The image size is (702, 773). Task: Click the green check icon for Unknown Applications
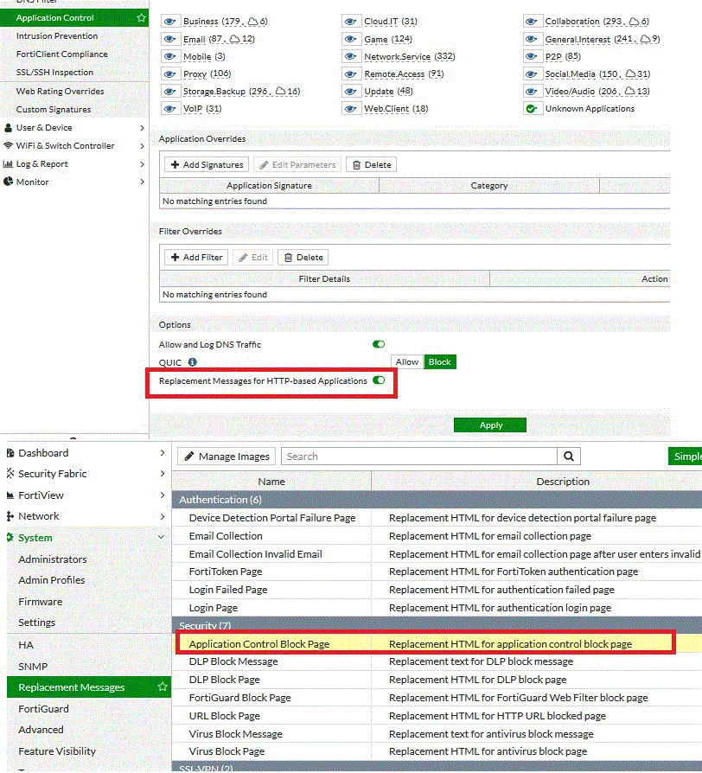[x=531, y=109]
